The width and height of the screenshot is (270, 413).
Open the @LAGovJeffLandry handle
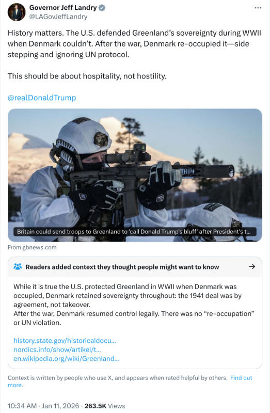58,17
